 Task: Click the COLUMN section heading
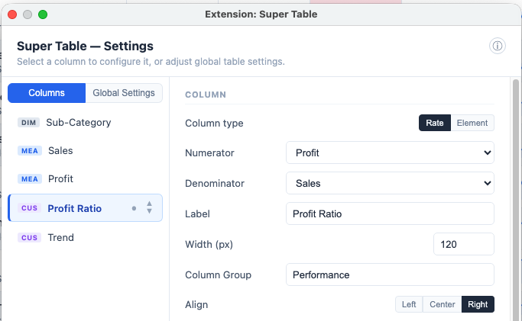point(206,95)
